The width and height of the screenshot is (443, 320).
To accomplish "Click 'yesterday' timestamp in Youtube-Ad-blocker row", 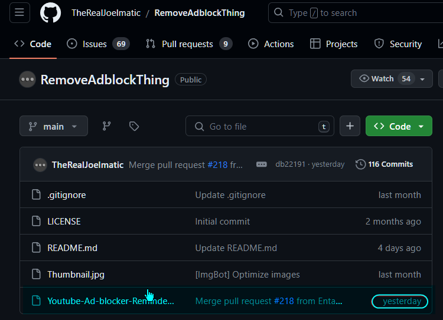I will click(402, 301).
